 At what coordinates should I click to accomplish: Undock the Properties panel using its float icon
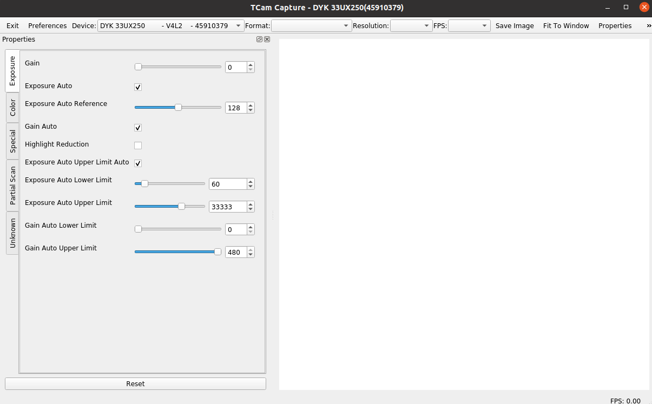coord(259,39)
